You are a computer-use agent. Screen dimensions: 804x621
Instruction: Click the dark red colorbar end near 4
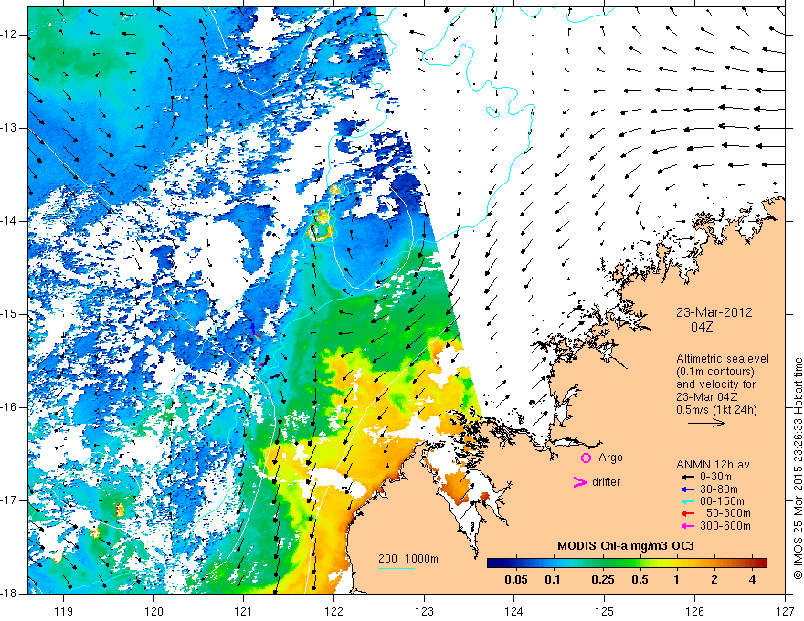[x=760, y=563]
